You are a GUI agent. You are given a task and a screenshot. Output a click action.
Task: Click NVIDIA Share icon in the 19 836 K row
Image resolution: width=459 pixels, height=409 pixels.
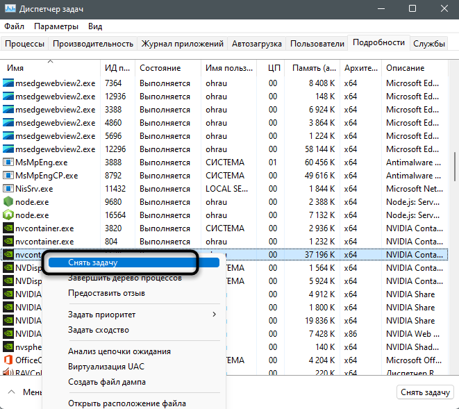[8, 320]
